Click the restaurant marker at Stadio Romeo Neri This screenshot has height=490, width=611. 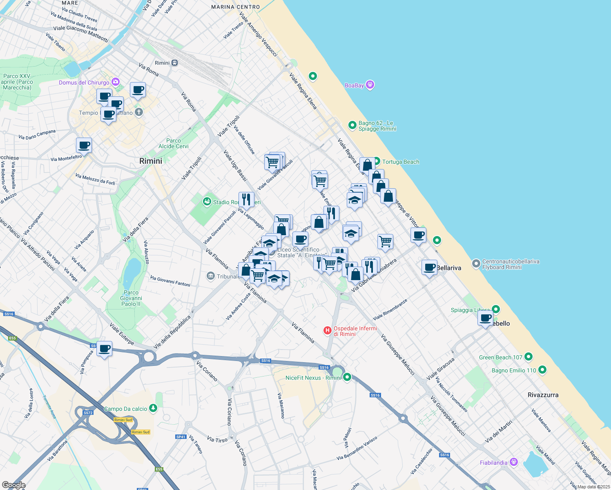pyautogui.click(x=246, y=200)
